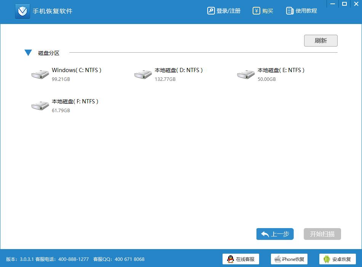The width and height of the screenshot is (362, 267).
Task: Click the tutorial document icon
Action: (290, 11)
